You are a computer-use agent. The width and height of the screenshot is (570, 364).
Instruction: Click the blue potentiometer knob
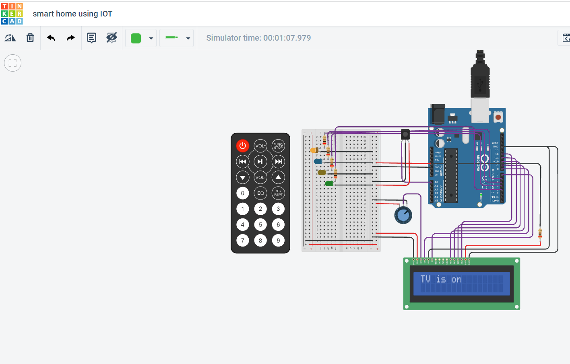click(x=403, y=215)
